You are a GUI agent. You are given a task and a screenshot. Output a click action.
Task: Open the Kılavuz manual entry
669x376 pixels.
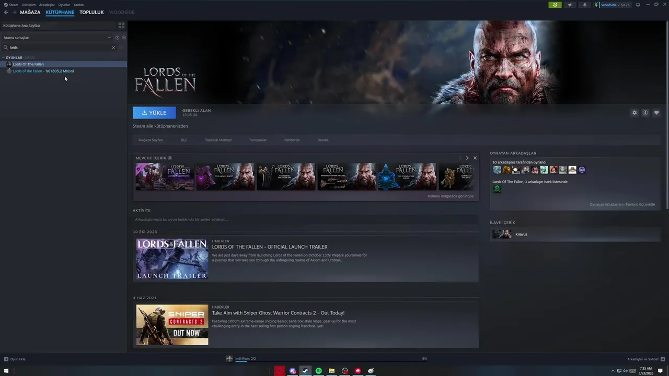(575, 234)
